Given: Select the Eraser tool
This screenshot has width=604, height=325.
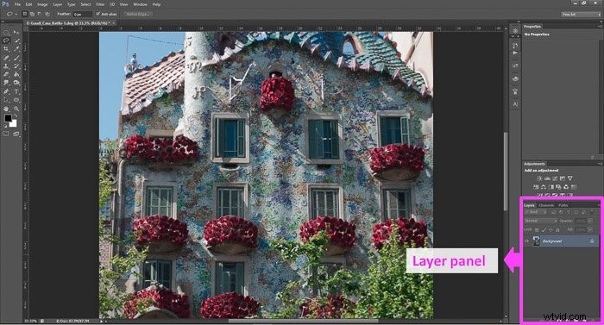Looking at the screenshot, I should (x=6, y=74).
